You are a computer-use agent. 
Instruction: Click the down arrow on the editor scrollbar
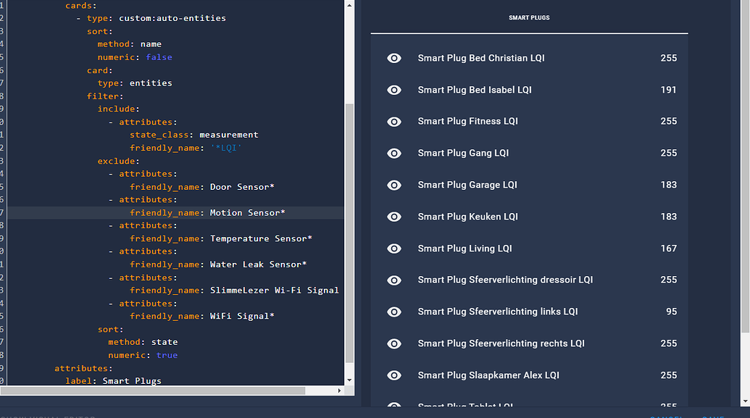(349, 380)
